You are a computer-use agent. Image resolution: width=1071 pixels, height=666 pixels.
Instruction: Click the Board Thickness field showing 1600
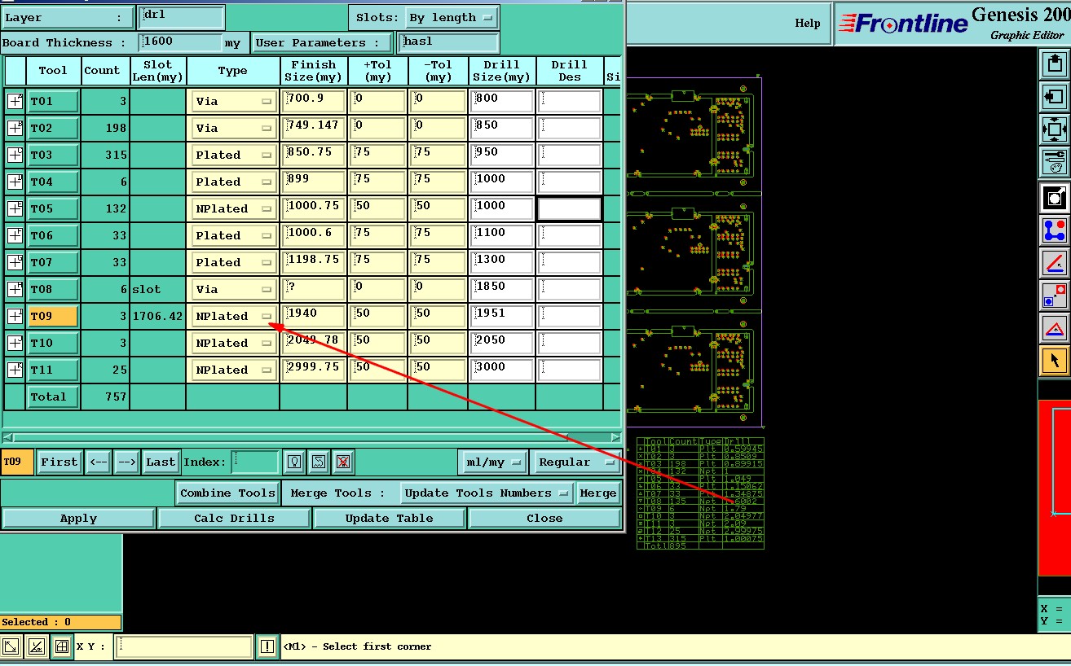point(181,42)
